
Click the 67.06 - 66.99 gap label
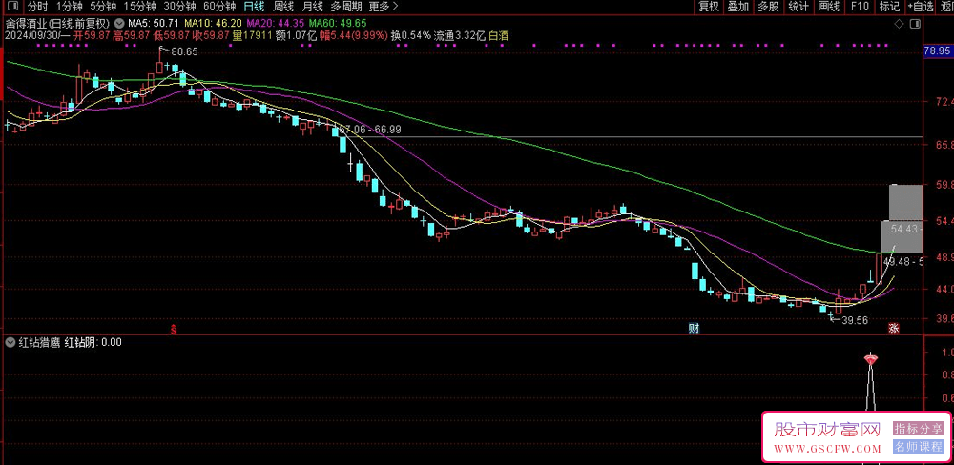tap(370, 130)
